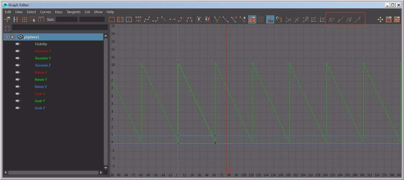The height and width of the screenshot is (180, 404).
Task: Select the Insert Keys tool
Action: coord(16,19)
